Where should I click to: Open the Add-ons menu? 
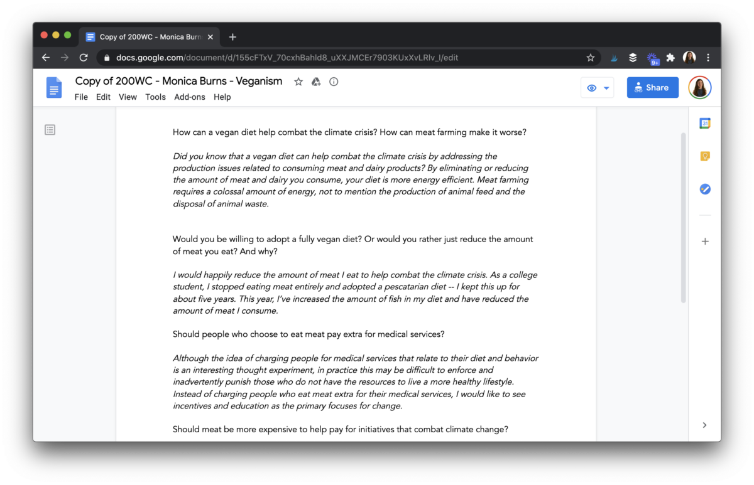pyautogui.click(x=189, y=97)
